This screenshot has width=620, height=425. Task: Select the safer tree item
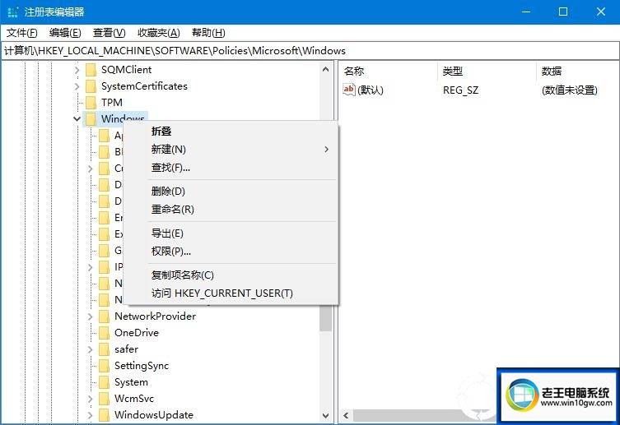pos(127,349)
